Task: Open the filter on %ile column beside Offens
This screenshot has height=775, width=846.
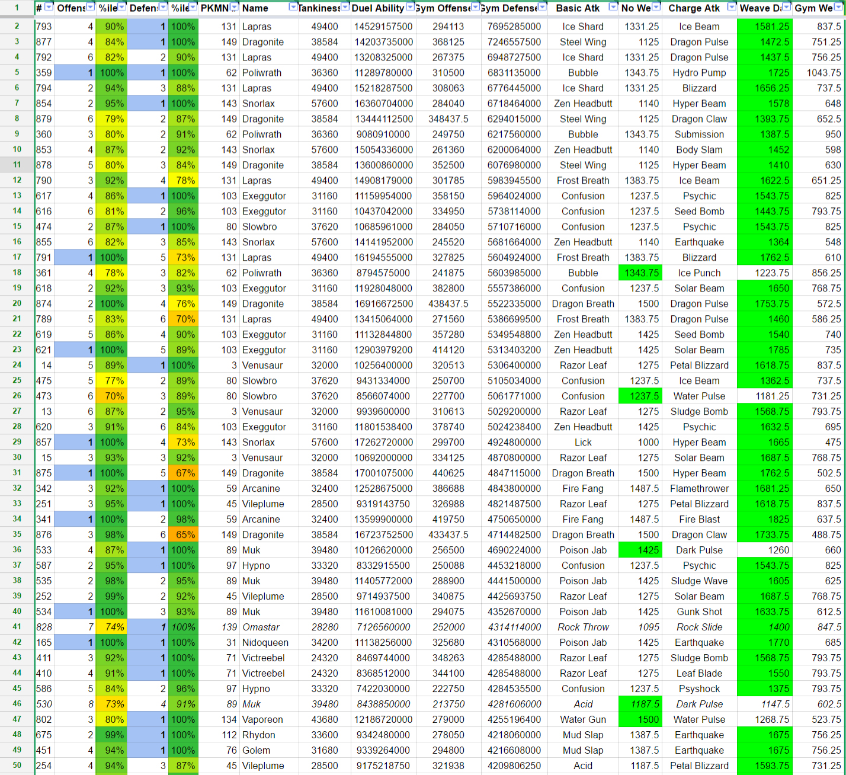Action: [x=121, y=7]
